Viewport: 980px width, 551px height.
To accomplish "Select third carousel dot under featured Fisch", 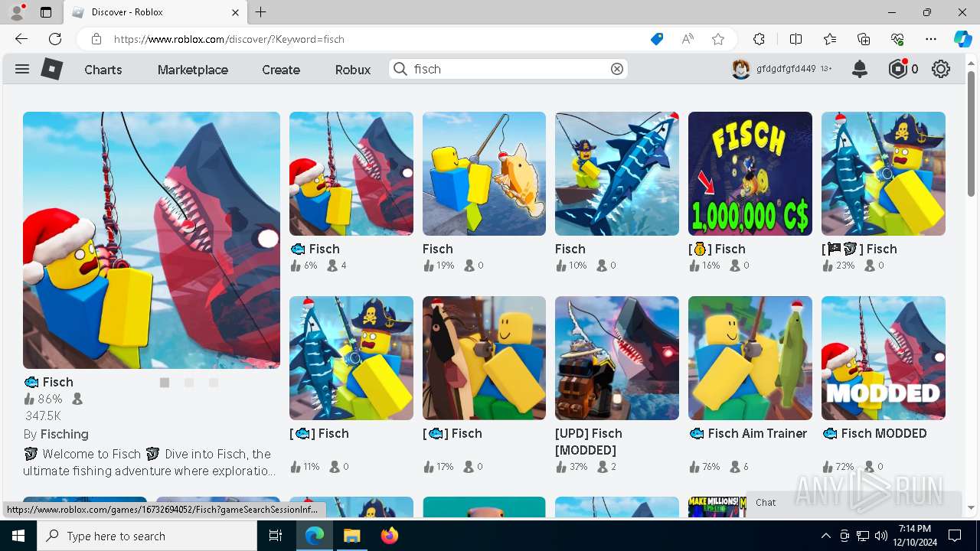I will (214, 383).
